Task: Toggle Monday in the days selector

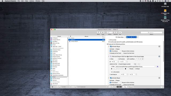Action: click(127, 37)
